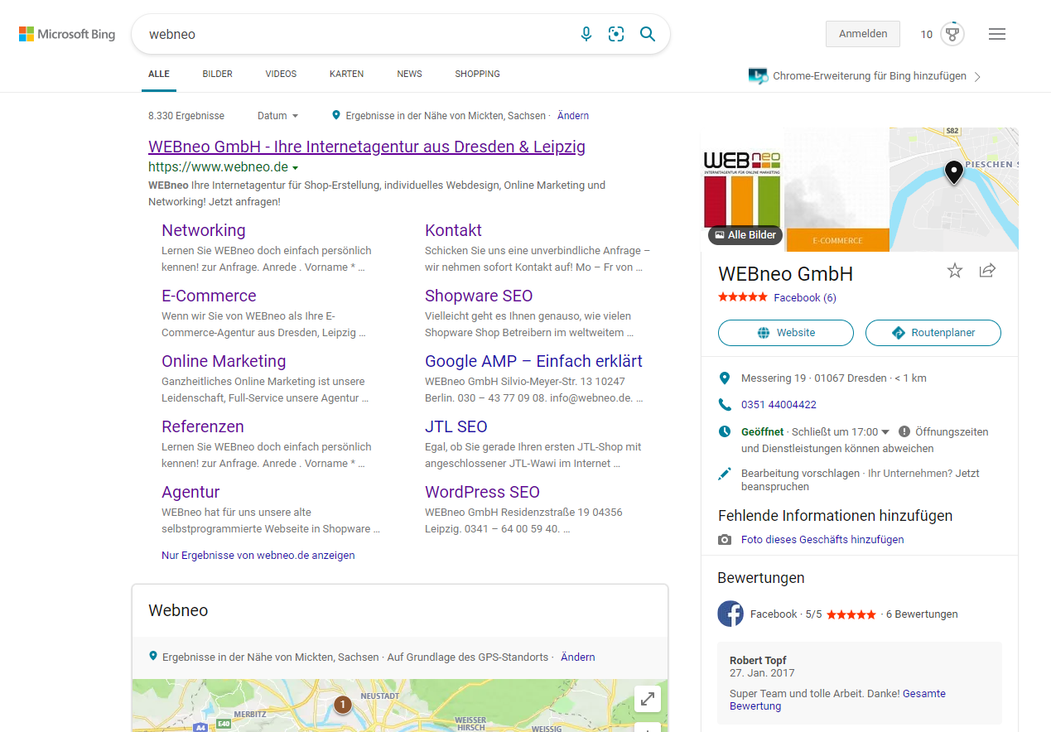Switch to the BILDER tab

(x=218, y=74)
